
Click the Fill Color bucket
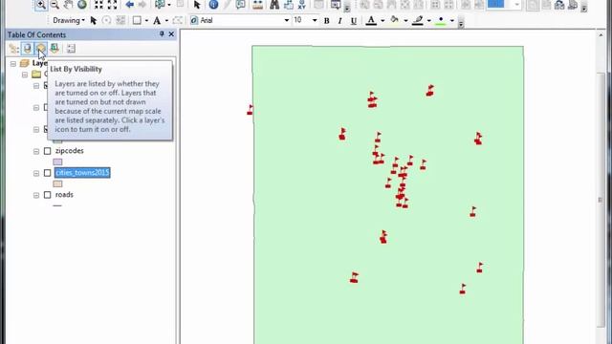click(x=395, y=20)
